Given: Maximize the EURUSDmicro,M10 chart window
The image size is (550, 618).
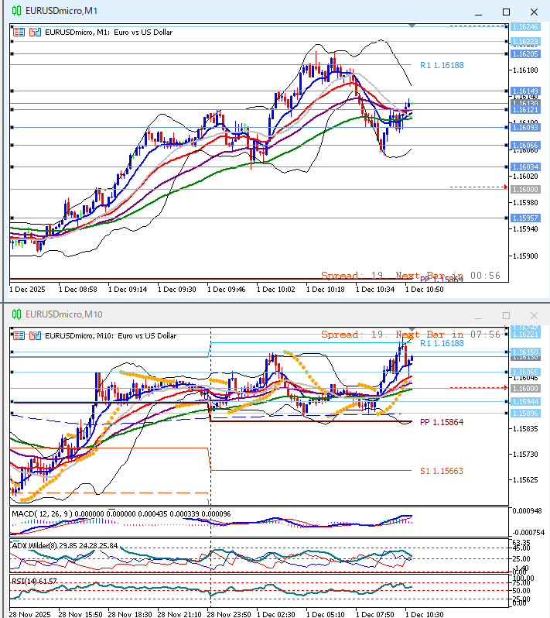Looking at the screenshot, I should [x=507, y=315].
